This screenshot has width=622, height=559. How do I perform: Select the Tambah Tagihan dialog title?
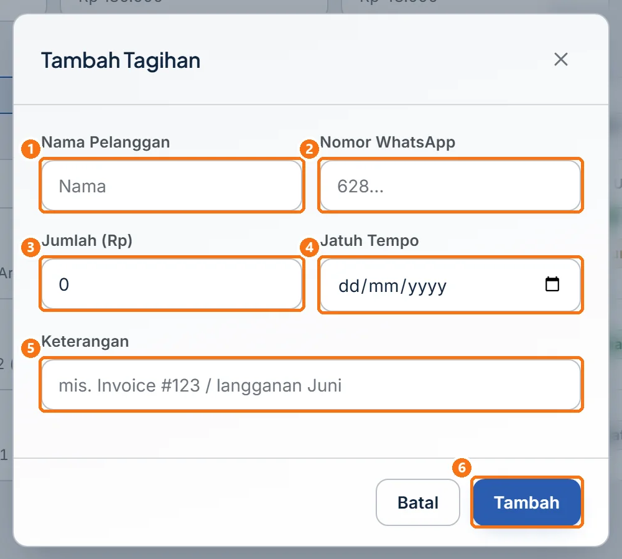[x=121, y=61]
